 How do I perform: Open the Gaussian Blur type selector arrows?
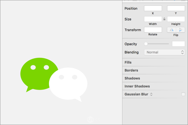click(151, 94)
